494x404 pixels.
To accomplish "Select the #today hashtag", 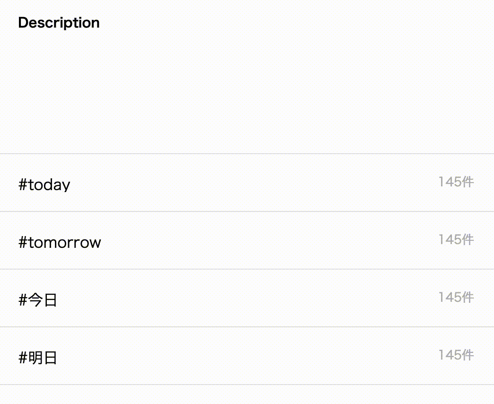I will coord(44,184).
